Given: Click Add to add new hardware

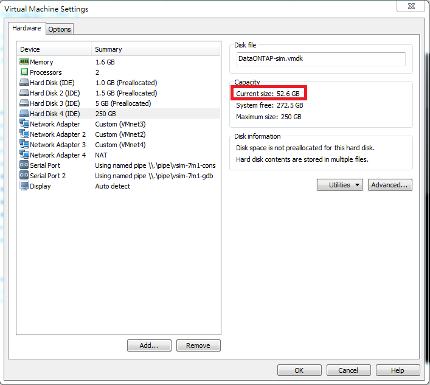Looking at the screenshot, I should [149, 345].
